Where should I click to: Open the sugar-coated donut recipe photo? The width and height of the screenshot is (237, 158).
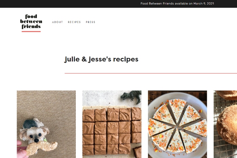pos(225,124)
